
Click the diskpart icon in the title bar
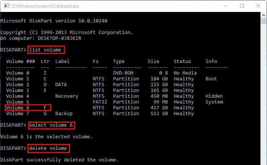pyautogui.click(x=5, y=6)
